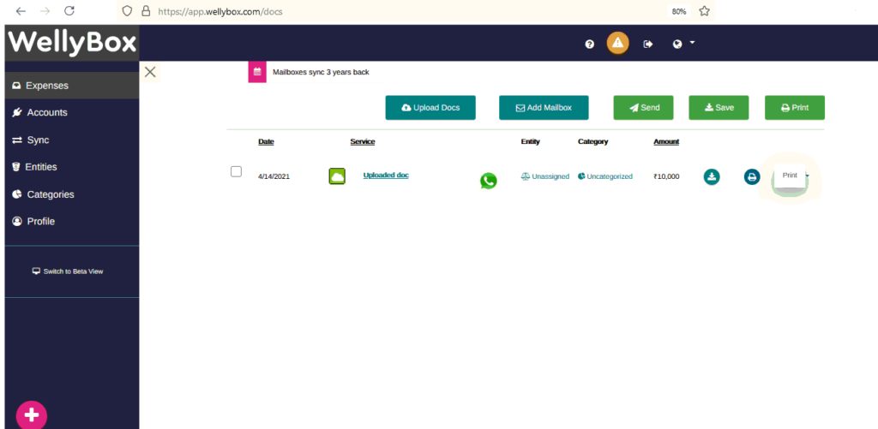Click the ₹10,000 amount value
878x429 pixels.
point(666,176)
